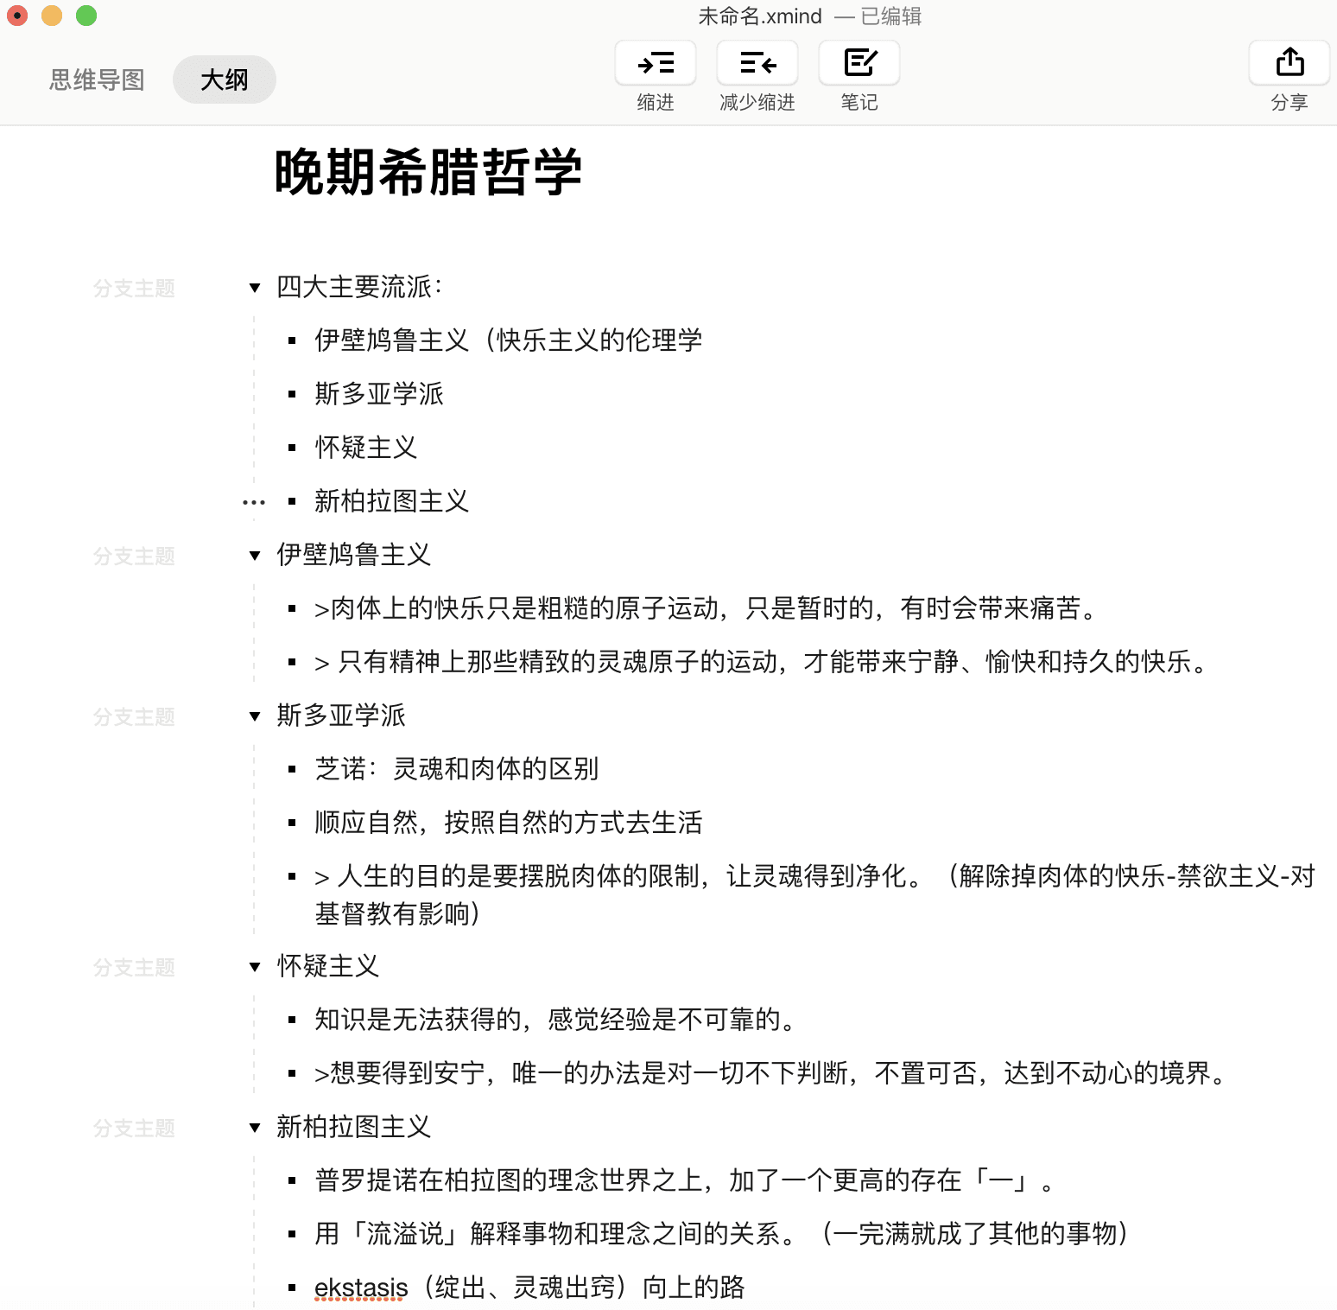Collapse the 新柏拉图主义 branch triangle
The width and height of the screenshot is (1337, 1310).
click(253, 1128)
